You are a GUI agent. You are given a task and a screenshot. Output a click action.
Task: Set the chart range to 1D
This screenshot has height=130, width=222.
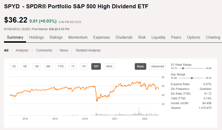click(x=14, y=66)
